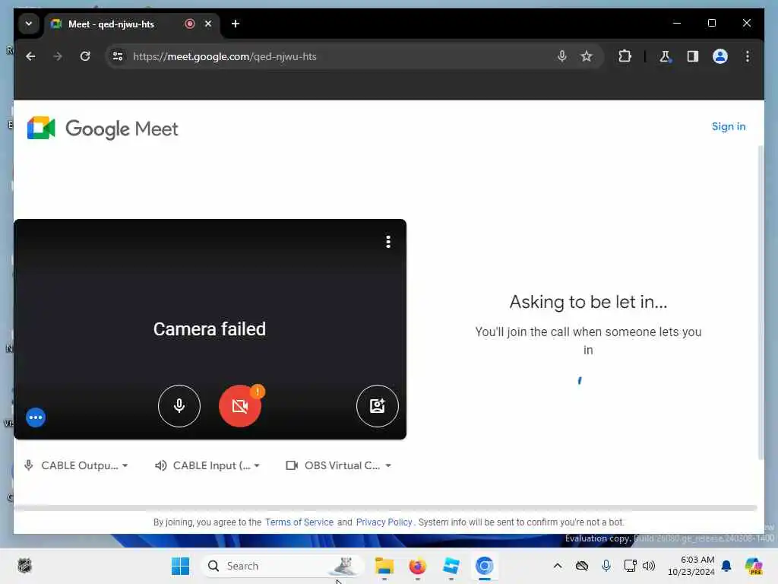Open the three-dot menu on the video preview
This screenshot has height=584, width=778.
tap(388, 242)
